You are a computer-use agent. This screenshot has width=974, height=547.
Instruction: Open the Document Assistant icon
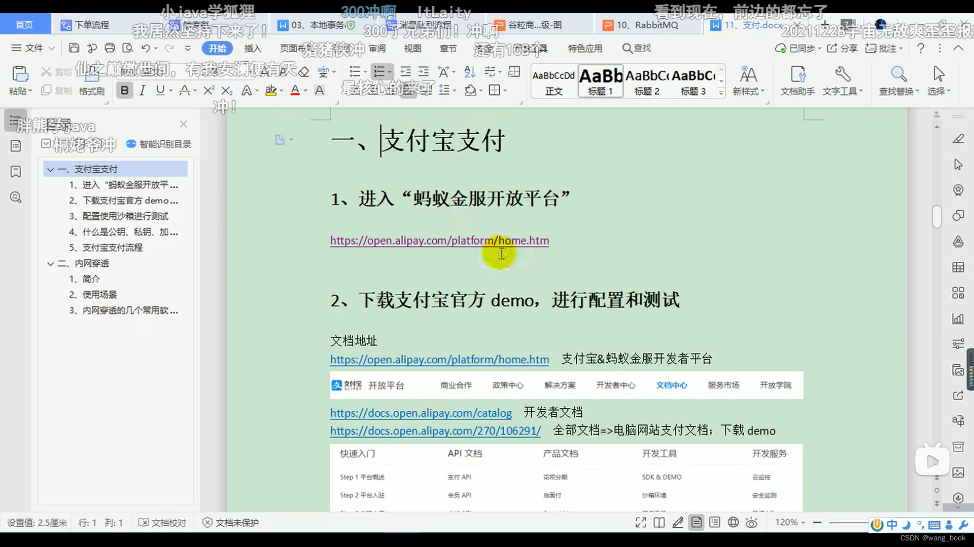tap(798, 74)
